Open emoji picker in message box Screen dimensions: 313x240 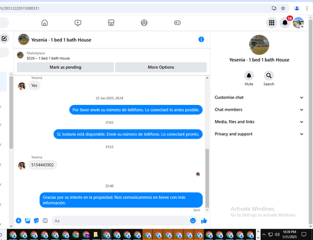193,221
